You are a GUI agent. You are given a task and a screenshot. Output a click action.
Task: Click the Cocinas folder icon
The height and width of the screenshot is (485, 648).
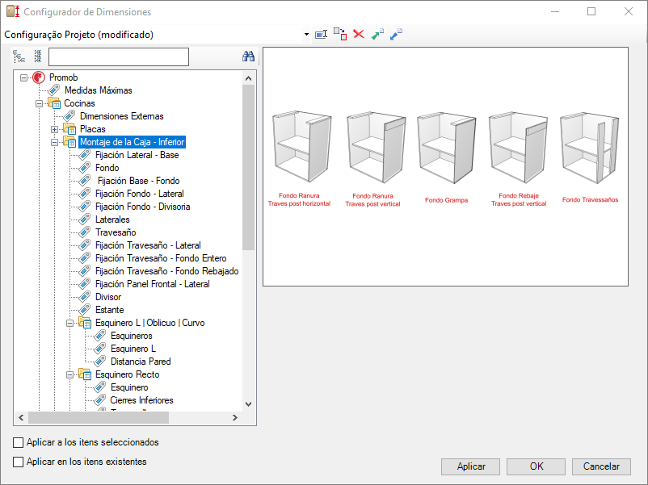pos(54,103)
